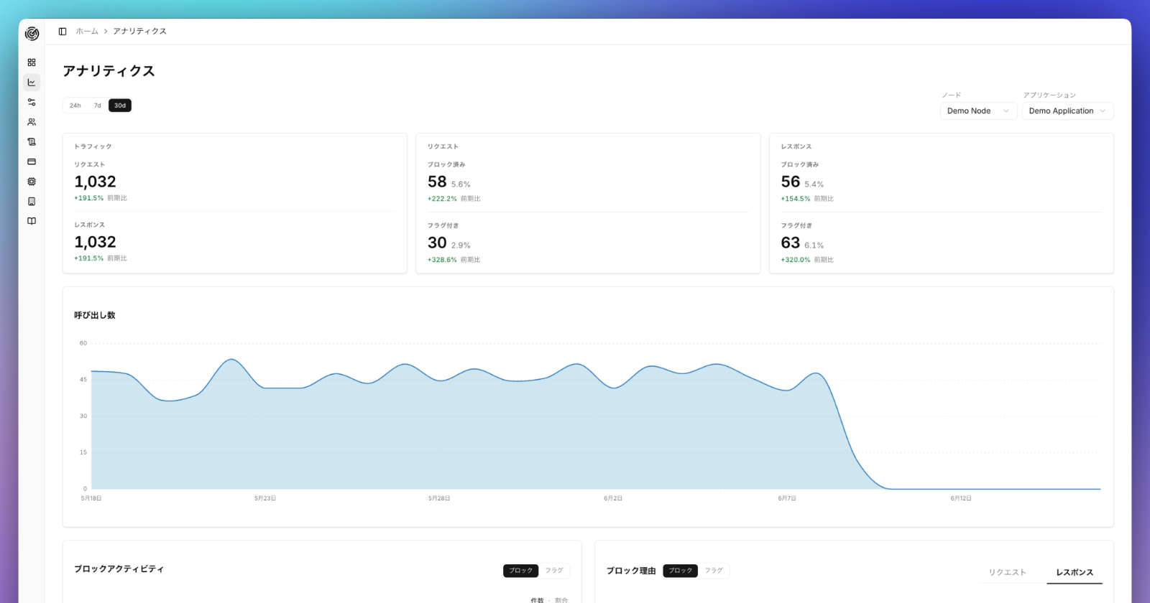
Task: Select the 30d time range
Action: pos(120,106)
